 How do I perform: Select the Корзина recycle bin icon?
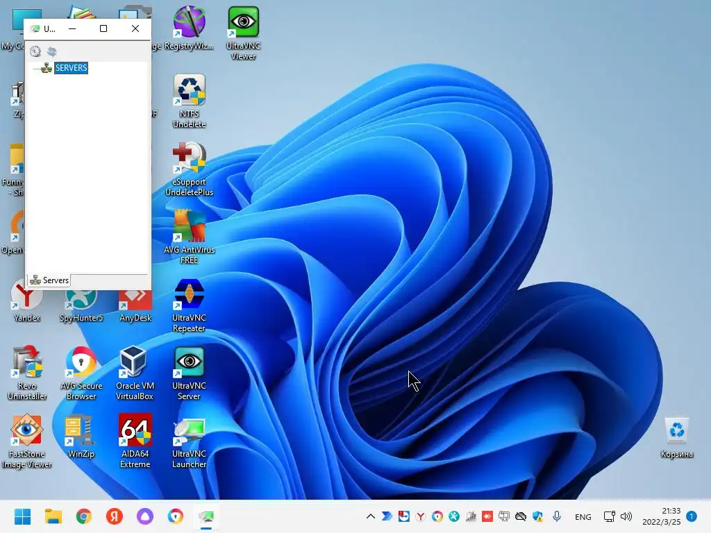677,438
